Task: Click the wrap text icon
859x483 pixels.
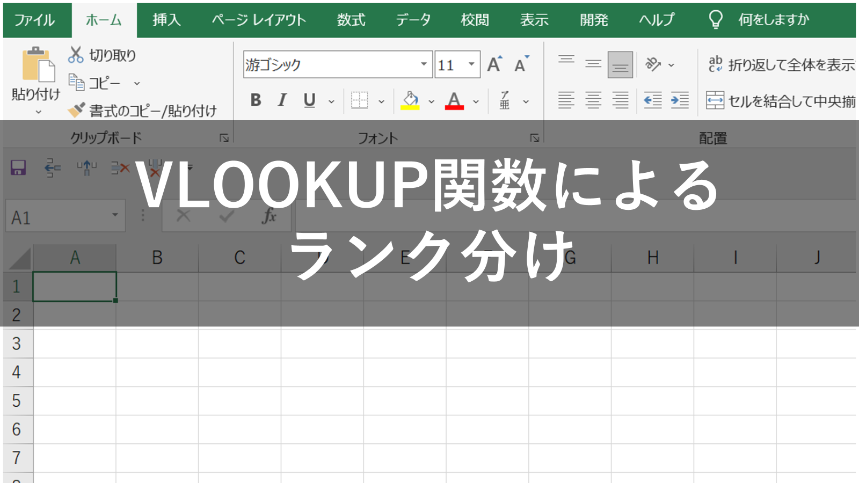Action: tap(716, 64)
